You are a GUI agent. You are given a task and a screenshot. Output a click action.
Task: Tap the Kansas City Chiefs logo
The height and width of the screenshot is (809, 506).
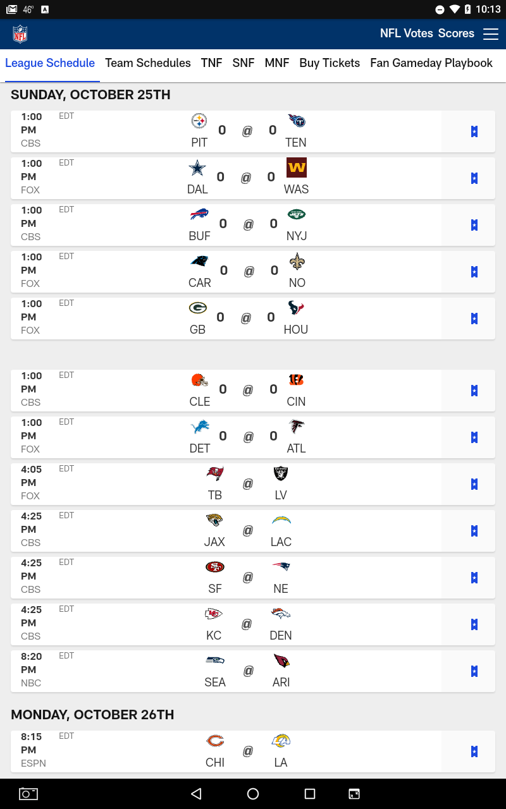tap(214, 614)
